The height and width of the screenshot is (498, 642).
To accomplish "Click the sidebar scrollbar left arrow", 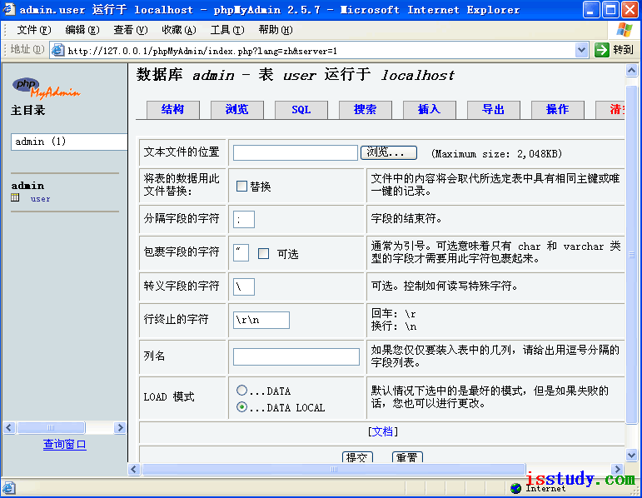I will [x=9, y=427].
